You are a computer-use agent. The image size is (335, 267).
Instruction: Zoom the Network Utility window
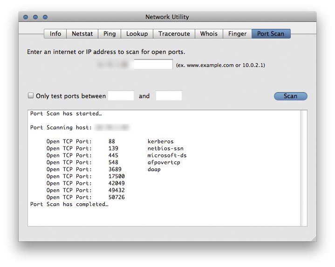(x=45, y=17)
